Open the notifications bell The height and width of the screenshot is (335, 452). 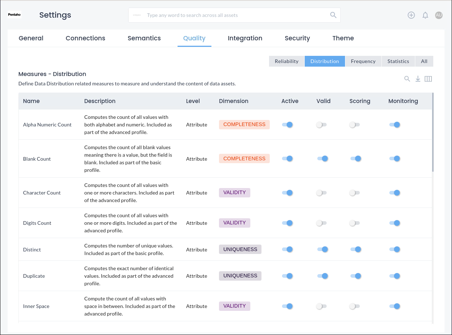[x=425, y=15]
